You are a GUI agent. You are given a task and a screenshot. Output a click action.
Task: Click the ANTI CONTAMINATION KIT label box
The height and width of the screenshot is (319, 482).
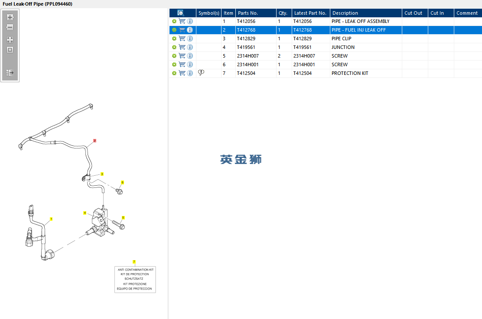point(135,279)
